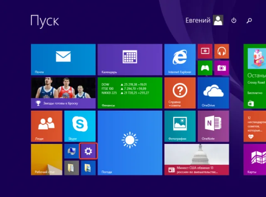Image resolution: width=266 pixels, height=197 pixels.
Task: Open the Weather (Погода) tile
Action: pyautogui.click(x=130, y=143)
